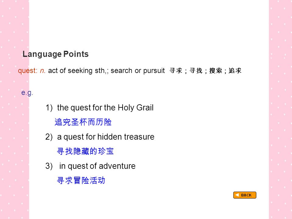The height and width of the screenshot is (219, 292).
Task: Click the text search or pursuit
Action: pyautogui.click(x=137, y=71)
